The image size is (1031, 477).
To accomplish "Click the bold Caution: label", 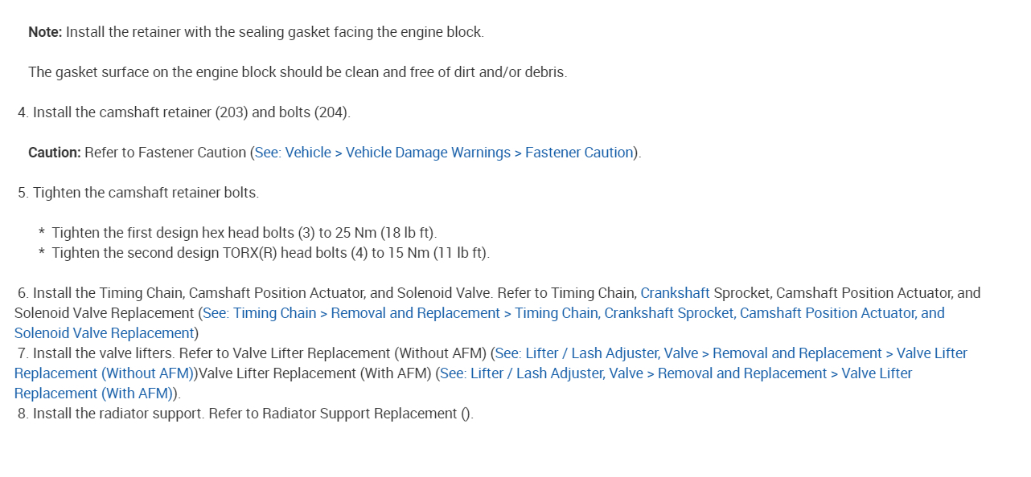I will pos(55,153).
